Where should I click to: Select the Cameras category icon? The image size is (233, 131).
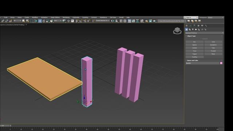coord(196,29)
